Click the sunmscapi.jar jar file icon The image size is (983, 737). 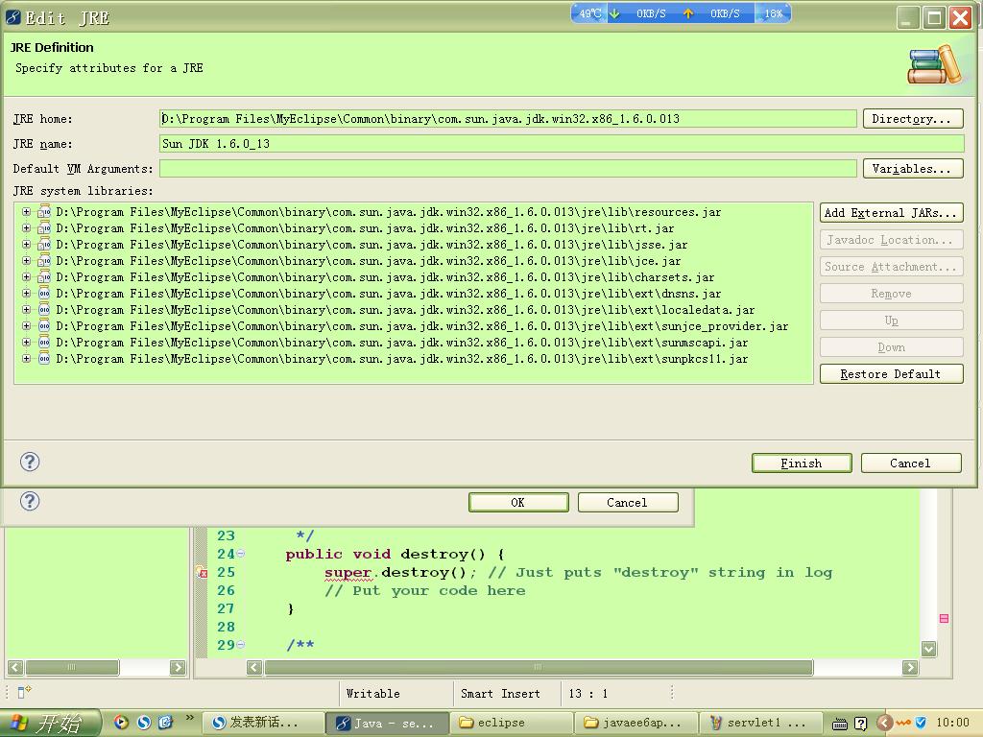point(44,343)
